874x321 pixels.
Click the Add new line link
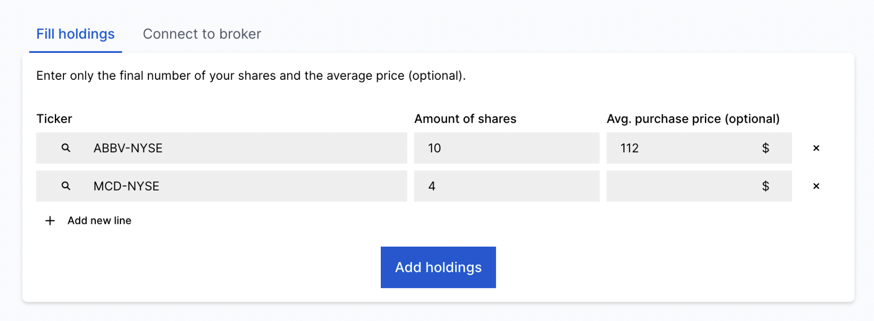click(99, 221)
